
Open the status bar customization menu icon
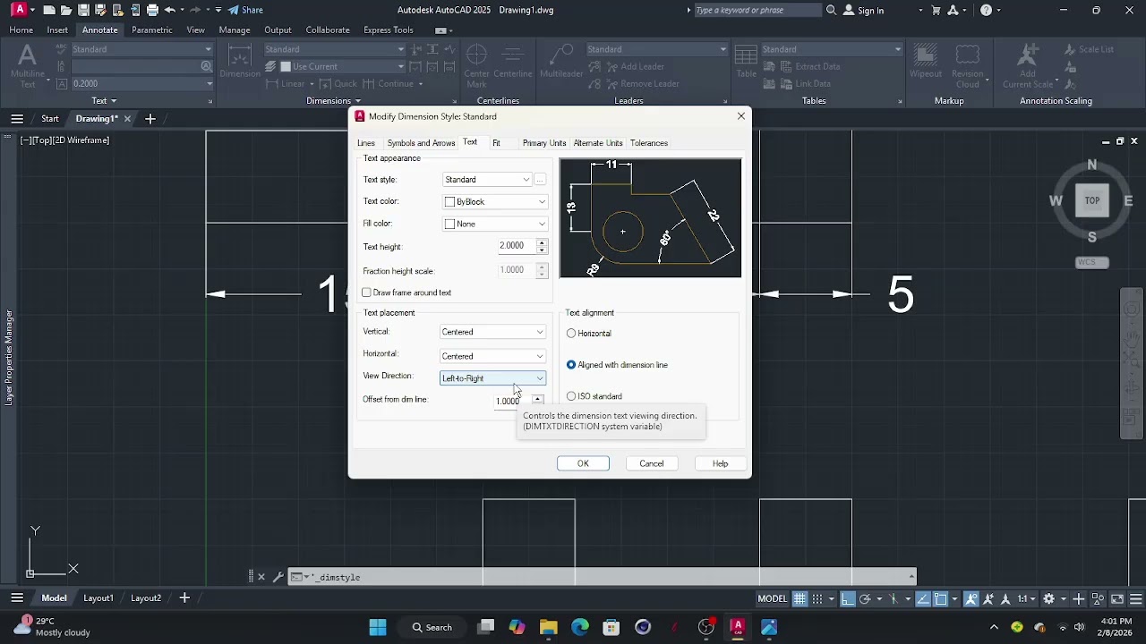[x=1134, y=599]
